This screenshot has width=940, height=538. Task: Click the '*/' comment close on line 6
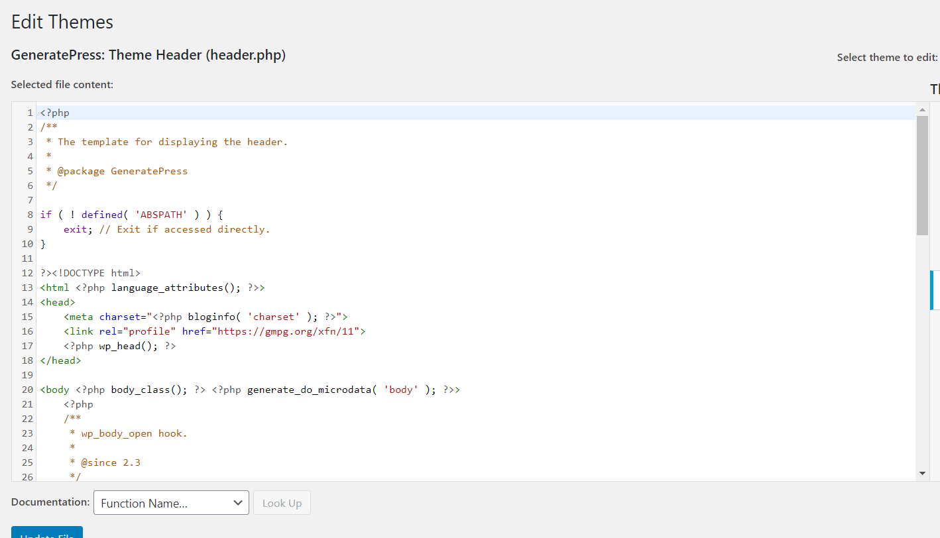(x=52, y=186)
